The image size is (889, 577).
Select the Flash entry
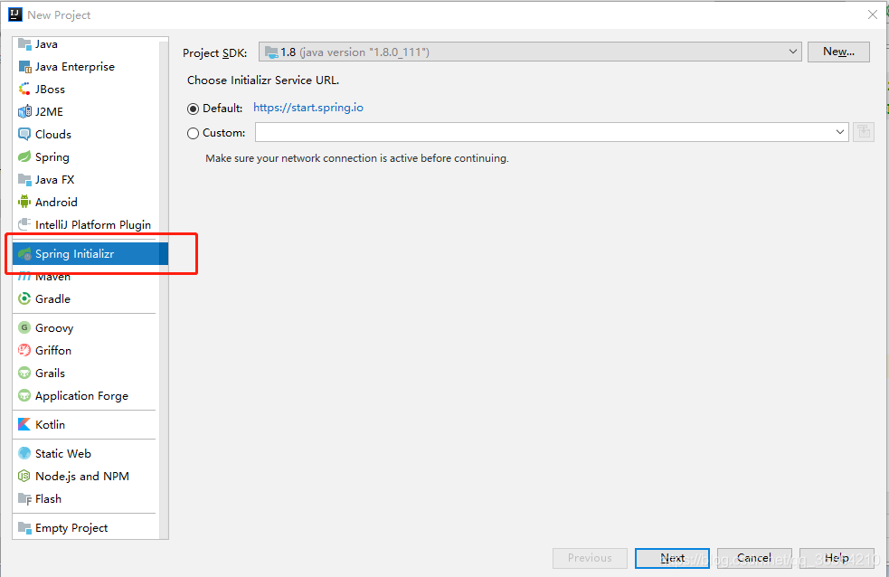click(x=86, y=499)
